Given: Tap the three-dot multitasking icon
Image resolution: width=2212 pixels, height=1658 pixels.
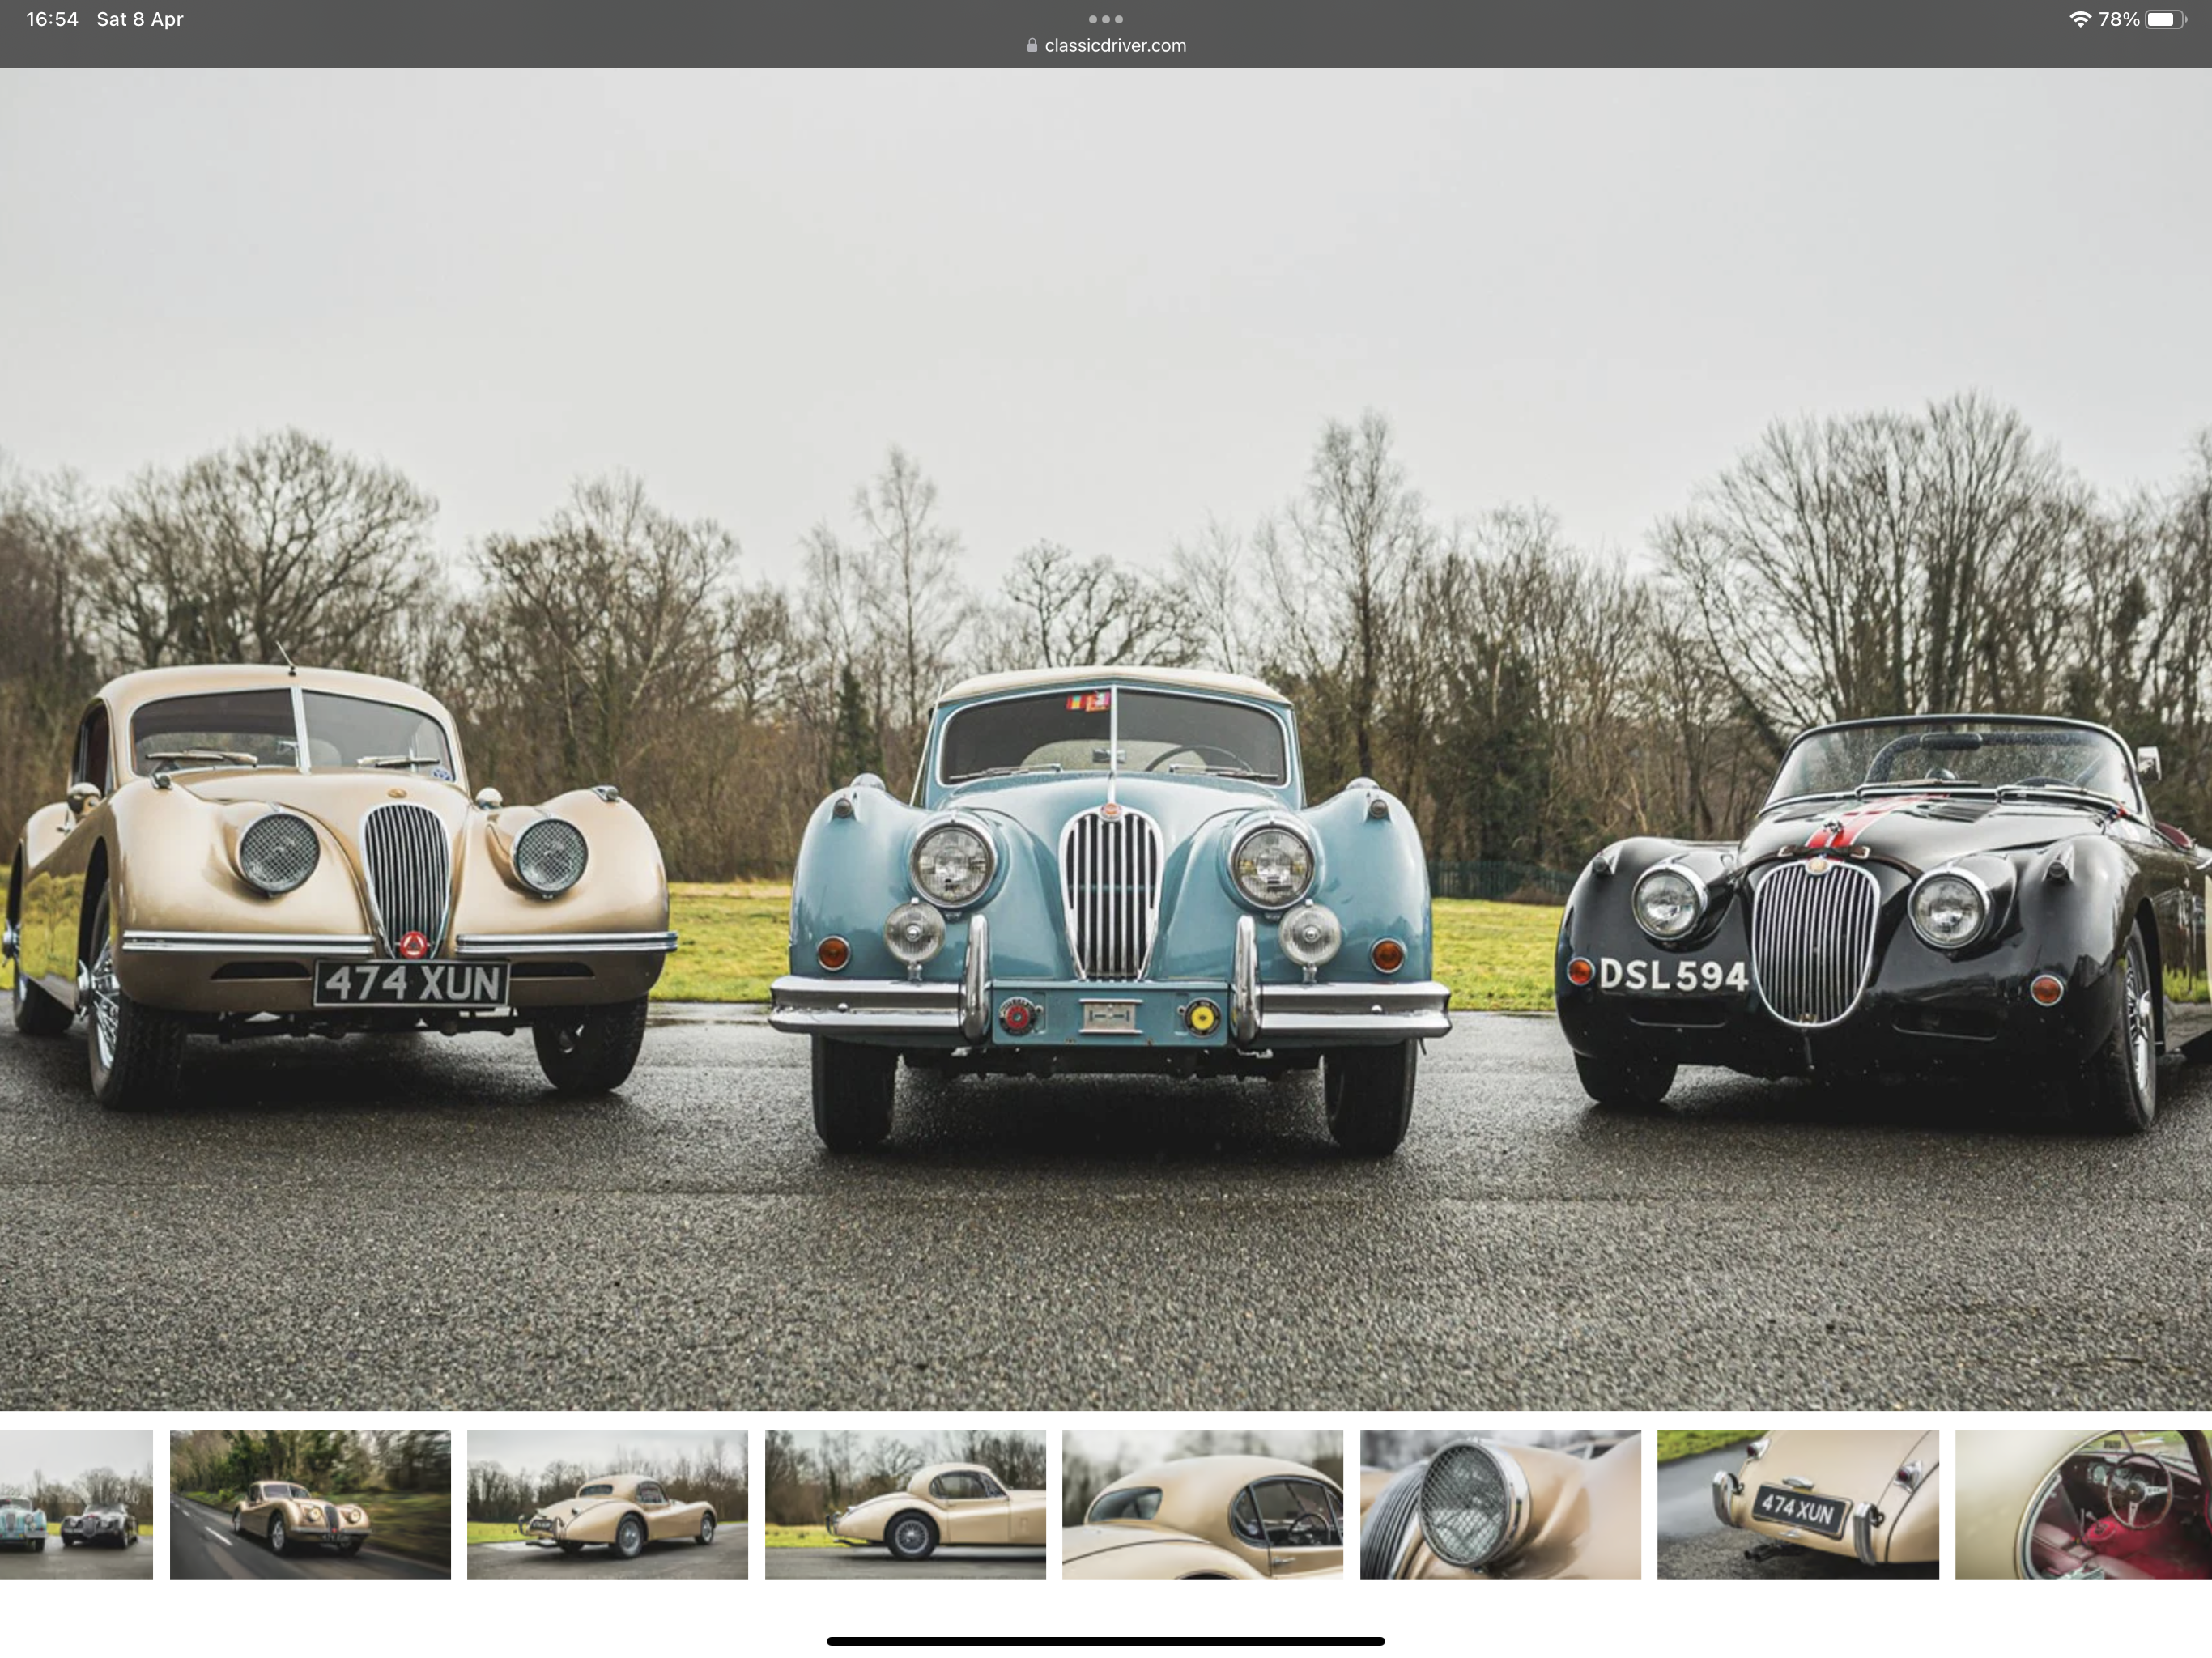Looking at the screenshot, I should click(1105, 19).
